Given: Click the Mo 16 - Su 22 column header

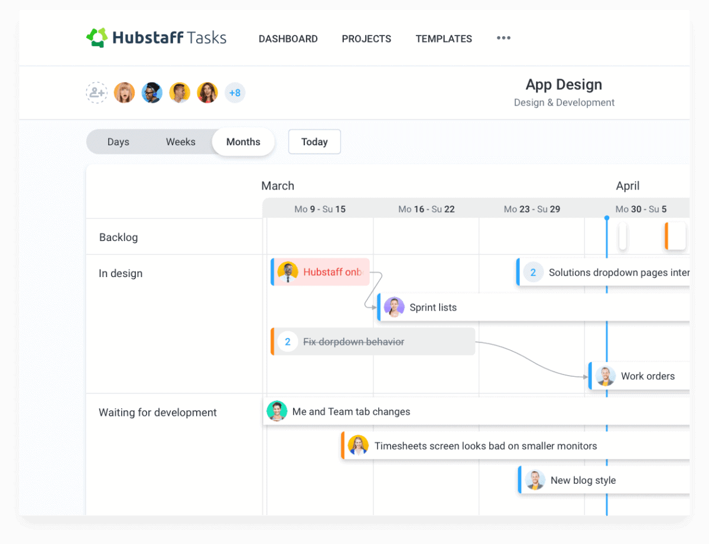Looking at the screenshot, I should click(x=426, y=209).
